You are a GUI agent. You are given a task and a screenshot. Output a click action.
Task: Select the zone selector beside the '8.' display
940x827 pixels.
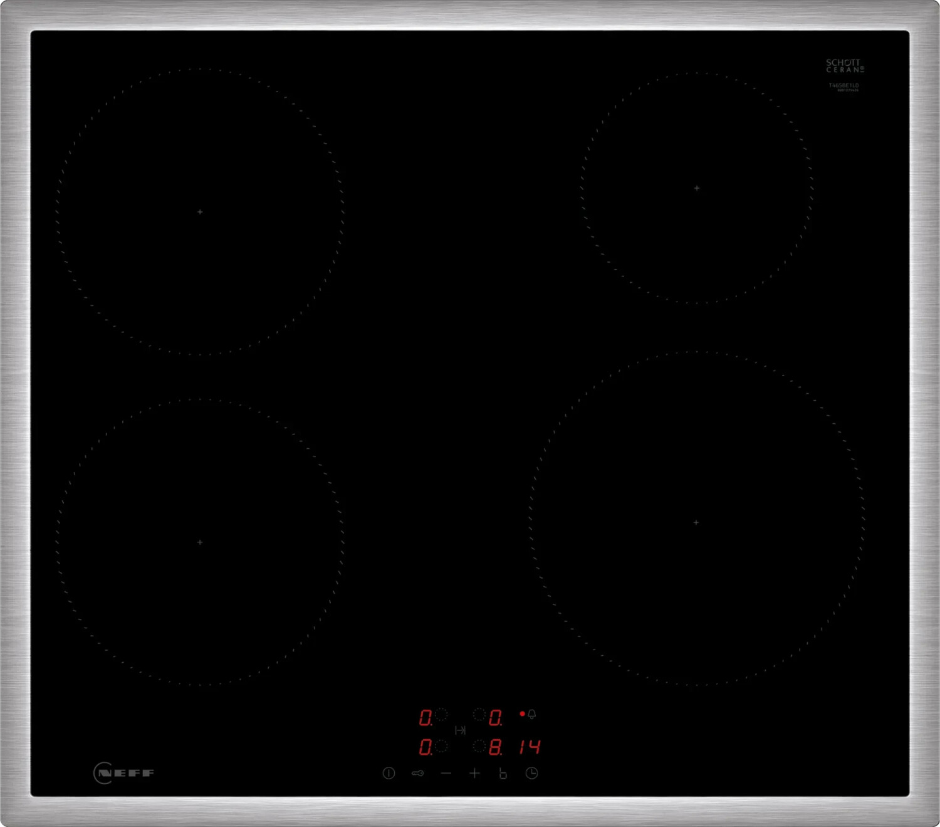pyautogui.click(x=479, y=746)
